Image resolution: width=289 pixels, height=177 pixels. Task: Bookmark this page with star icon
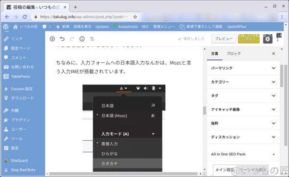pos(135,17)
